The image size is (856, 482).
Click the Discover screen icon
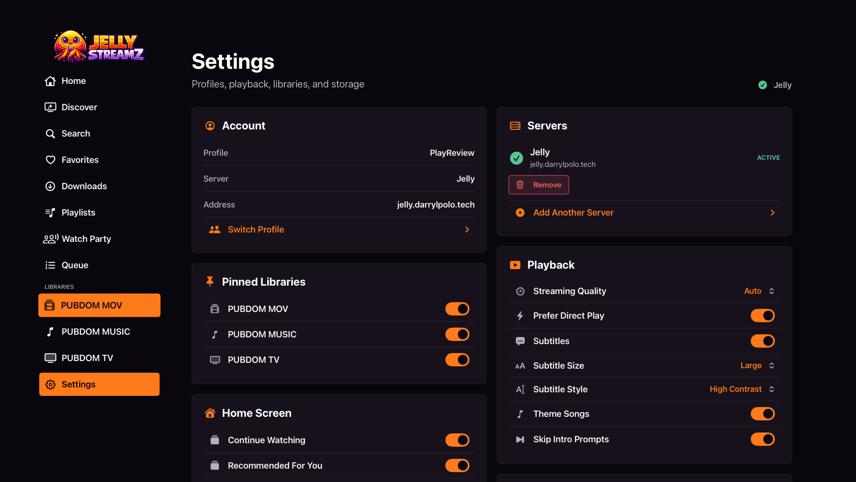pyautogui.click(x=50, y=107)
